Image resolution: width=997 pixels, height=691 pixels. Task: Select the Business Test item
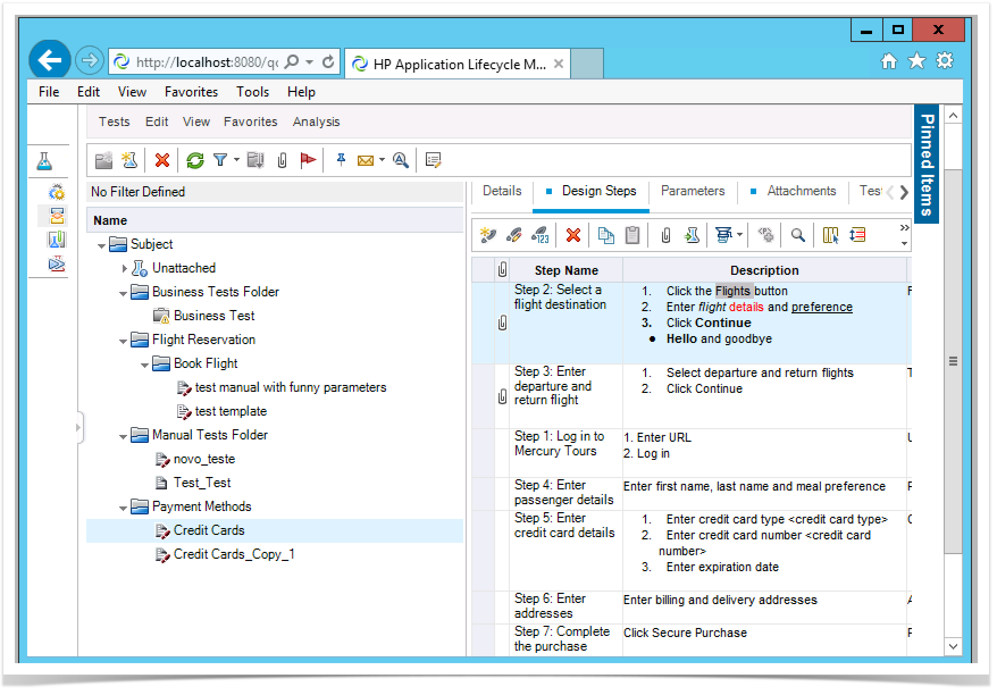click(214, 316)
